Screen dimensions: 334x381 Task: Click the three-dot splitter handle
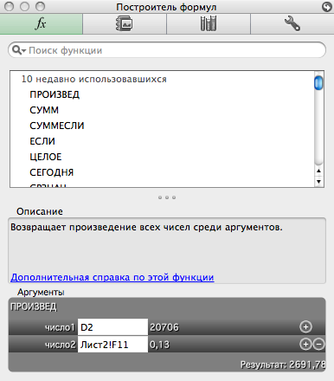[x=167, y=197]
